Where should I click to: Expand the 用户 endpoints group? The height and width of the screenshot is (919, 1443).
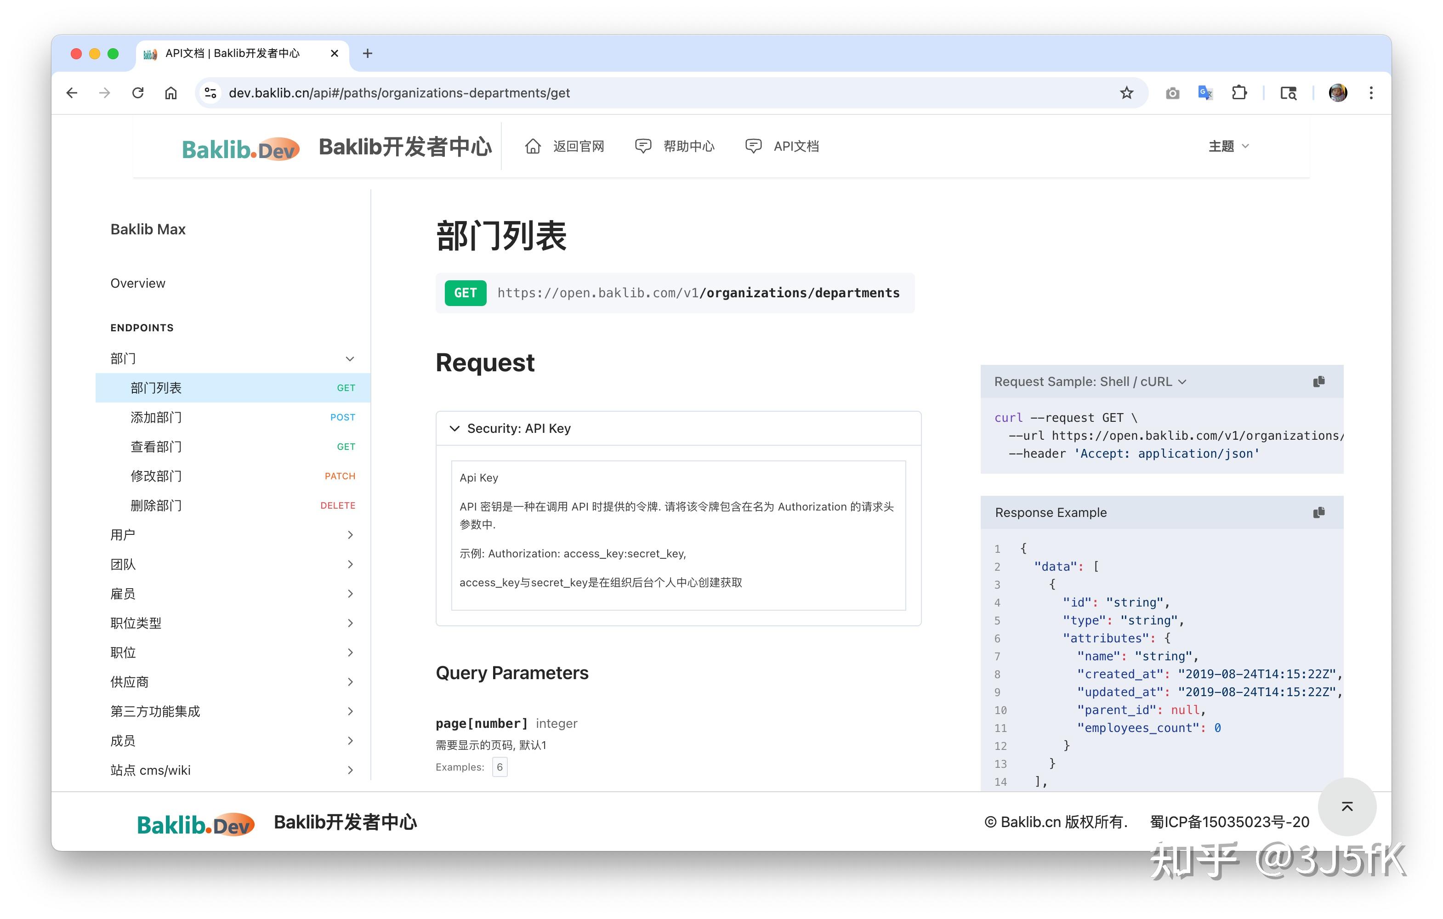pyautogui.click(x=233, y=534)
